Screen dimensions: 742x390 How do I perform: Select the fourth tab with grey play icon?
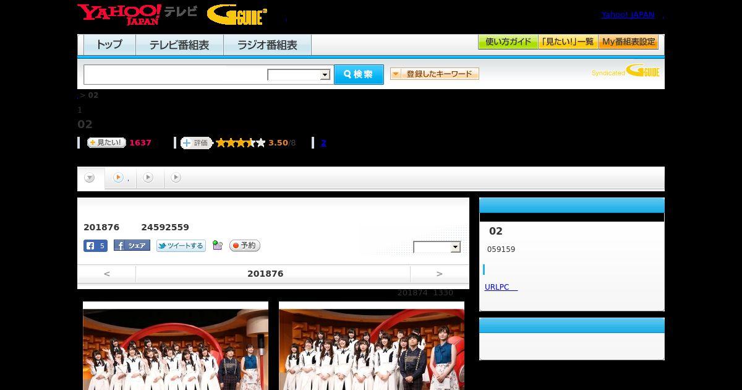pos(176,178)
